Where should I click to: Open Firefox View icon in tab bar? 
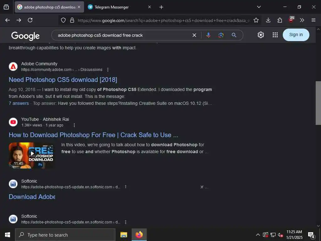tap(6, 7)
